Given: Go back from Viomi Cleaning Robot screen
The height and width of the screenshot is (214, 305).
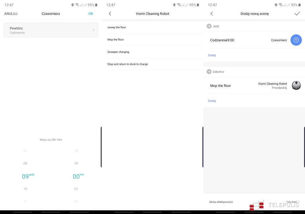Looking at the screenshot, I should 110,14.
